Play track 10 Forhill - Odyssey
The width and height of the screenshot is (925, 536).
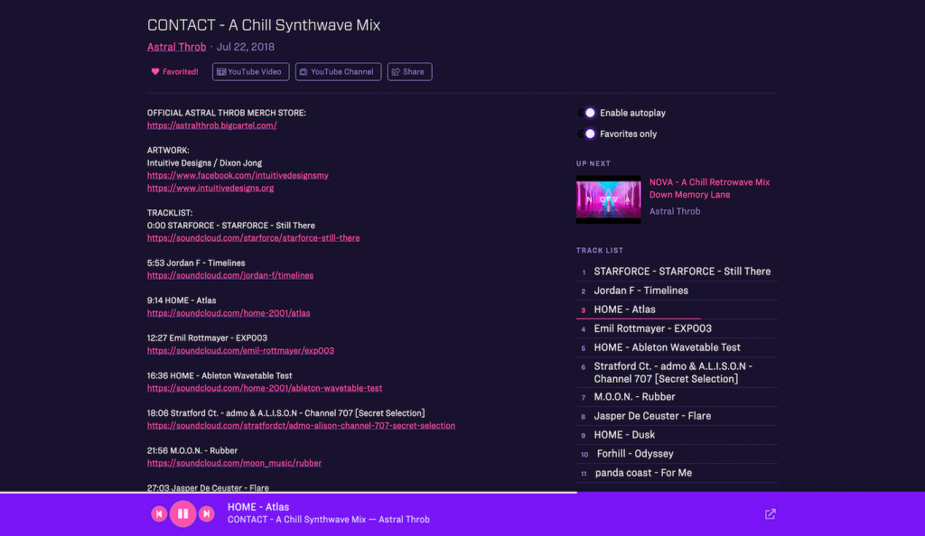(x=677, y=454)
